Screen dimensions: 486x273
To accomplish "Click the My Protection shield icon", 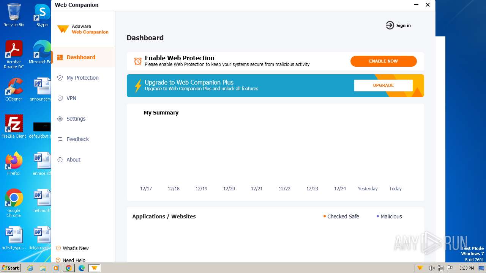I will (x=60, y=78).
